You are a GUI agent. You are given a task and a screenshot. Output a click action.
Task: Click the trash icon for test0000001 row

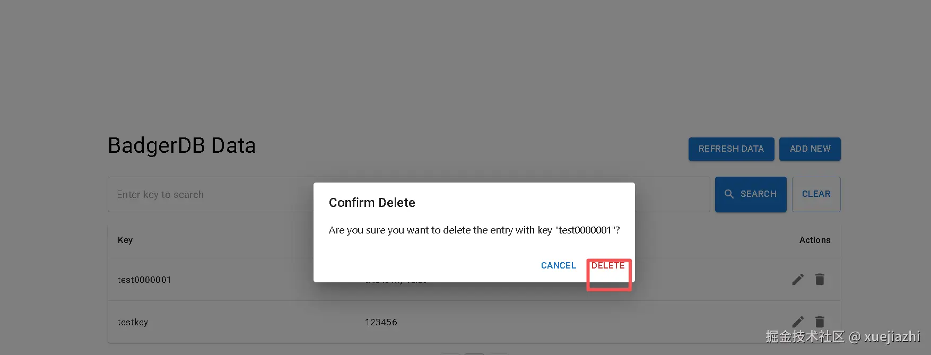point(820,280)
